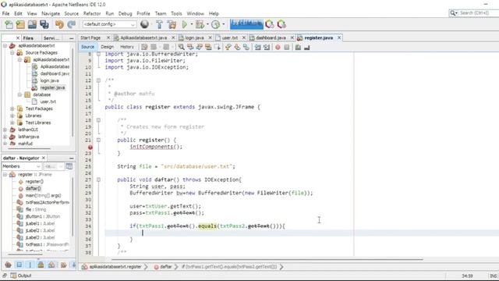This screenshot has height=281, width=499.
Task: Click the Save All toolbar icon
Action: (44, 24)
